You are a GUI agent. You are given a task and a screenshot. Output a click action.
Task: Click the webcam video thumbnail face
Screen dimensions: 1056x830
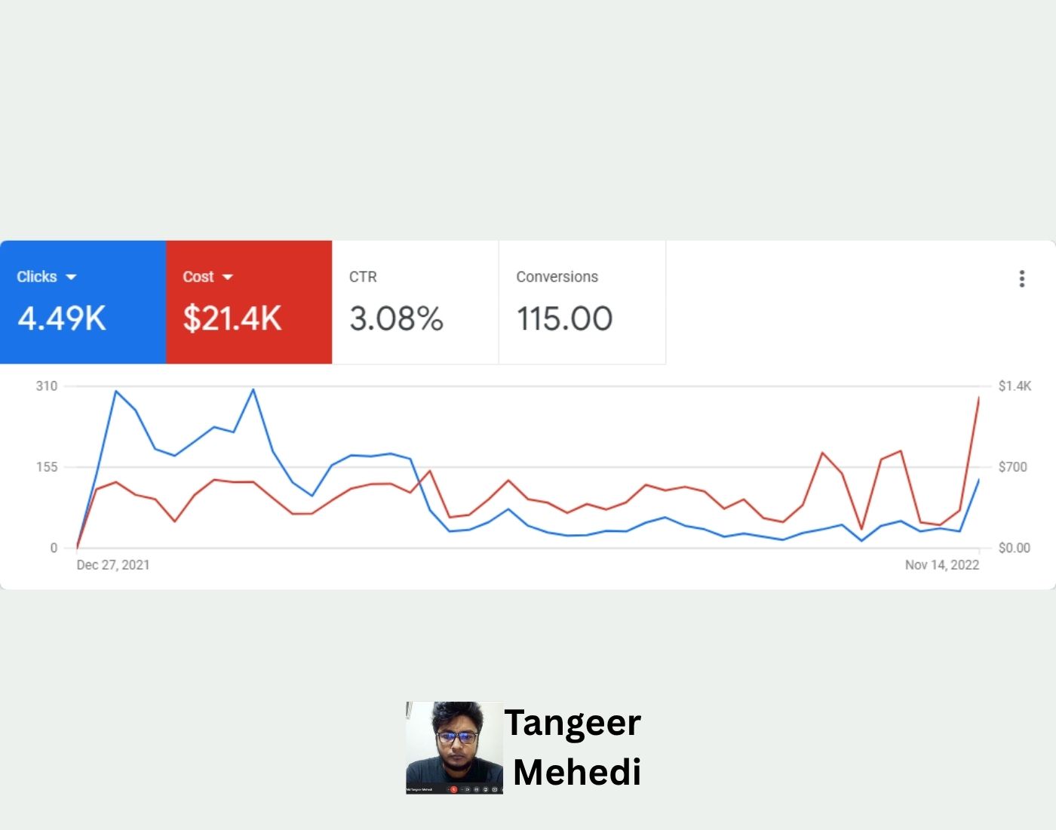pyautogui.click(x=456, y=737)
